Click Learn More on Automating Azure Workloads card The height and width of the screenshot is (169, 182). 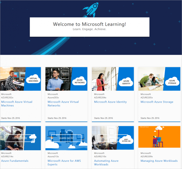[x=113, y=138]
